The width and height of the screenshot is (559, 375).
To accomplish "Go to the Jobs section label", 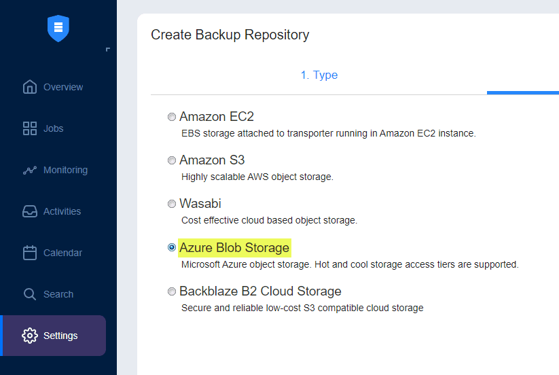I will coord(54,128).
